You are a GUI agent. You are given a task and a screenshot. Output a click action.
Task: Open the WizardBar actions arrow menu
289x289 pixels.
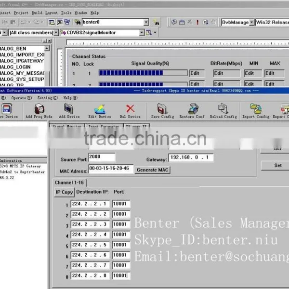(x=155, y=33)
